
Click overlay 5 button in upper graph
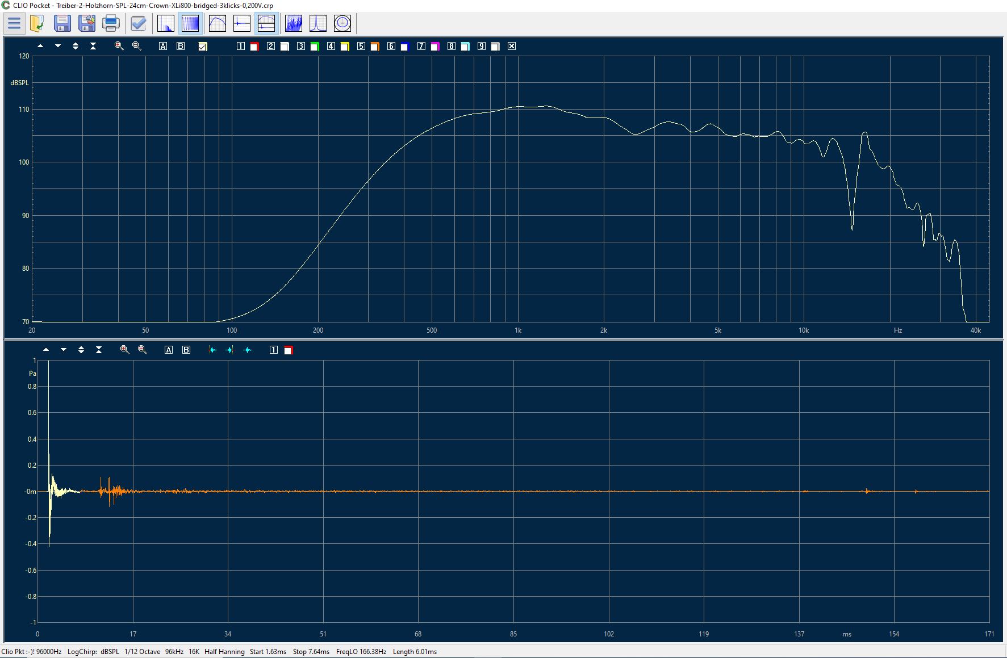click(x=361, y=46)
